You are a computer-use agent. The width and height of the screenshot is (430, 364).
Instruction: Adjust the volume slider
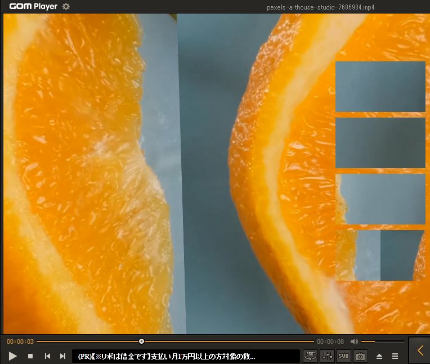click(x=382, y=341)
